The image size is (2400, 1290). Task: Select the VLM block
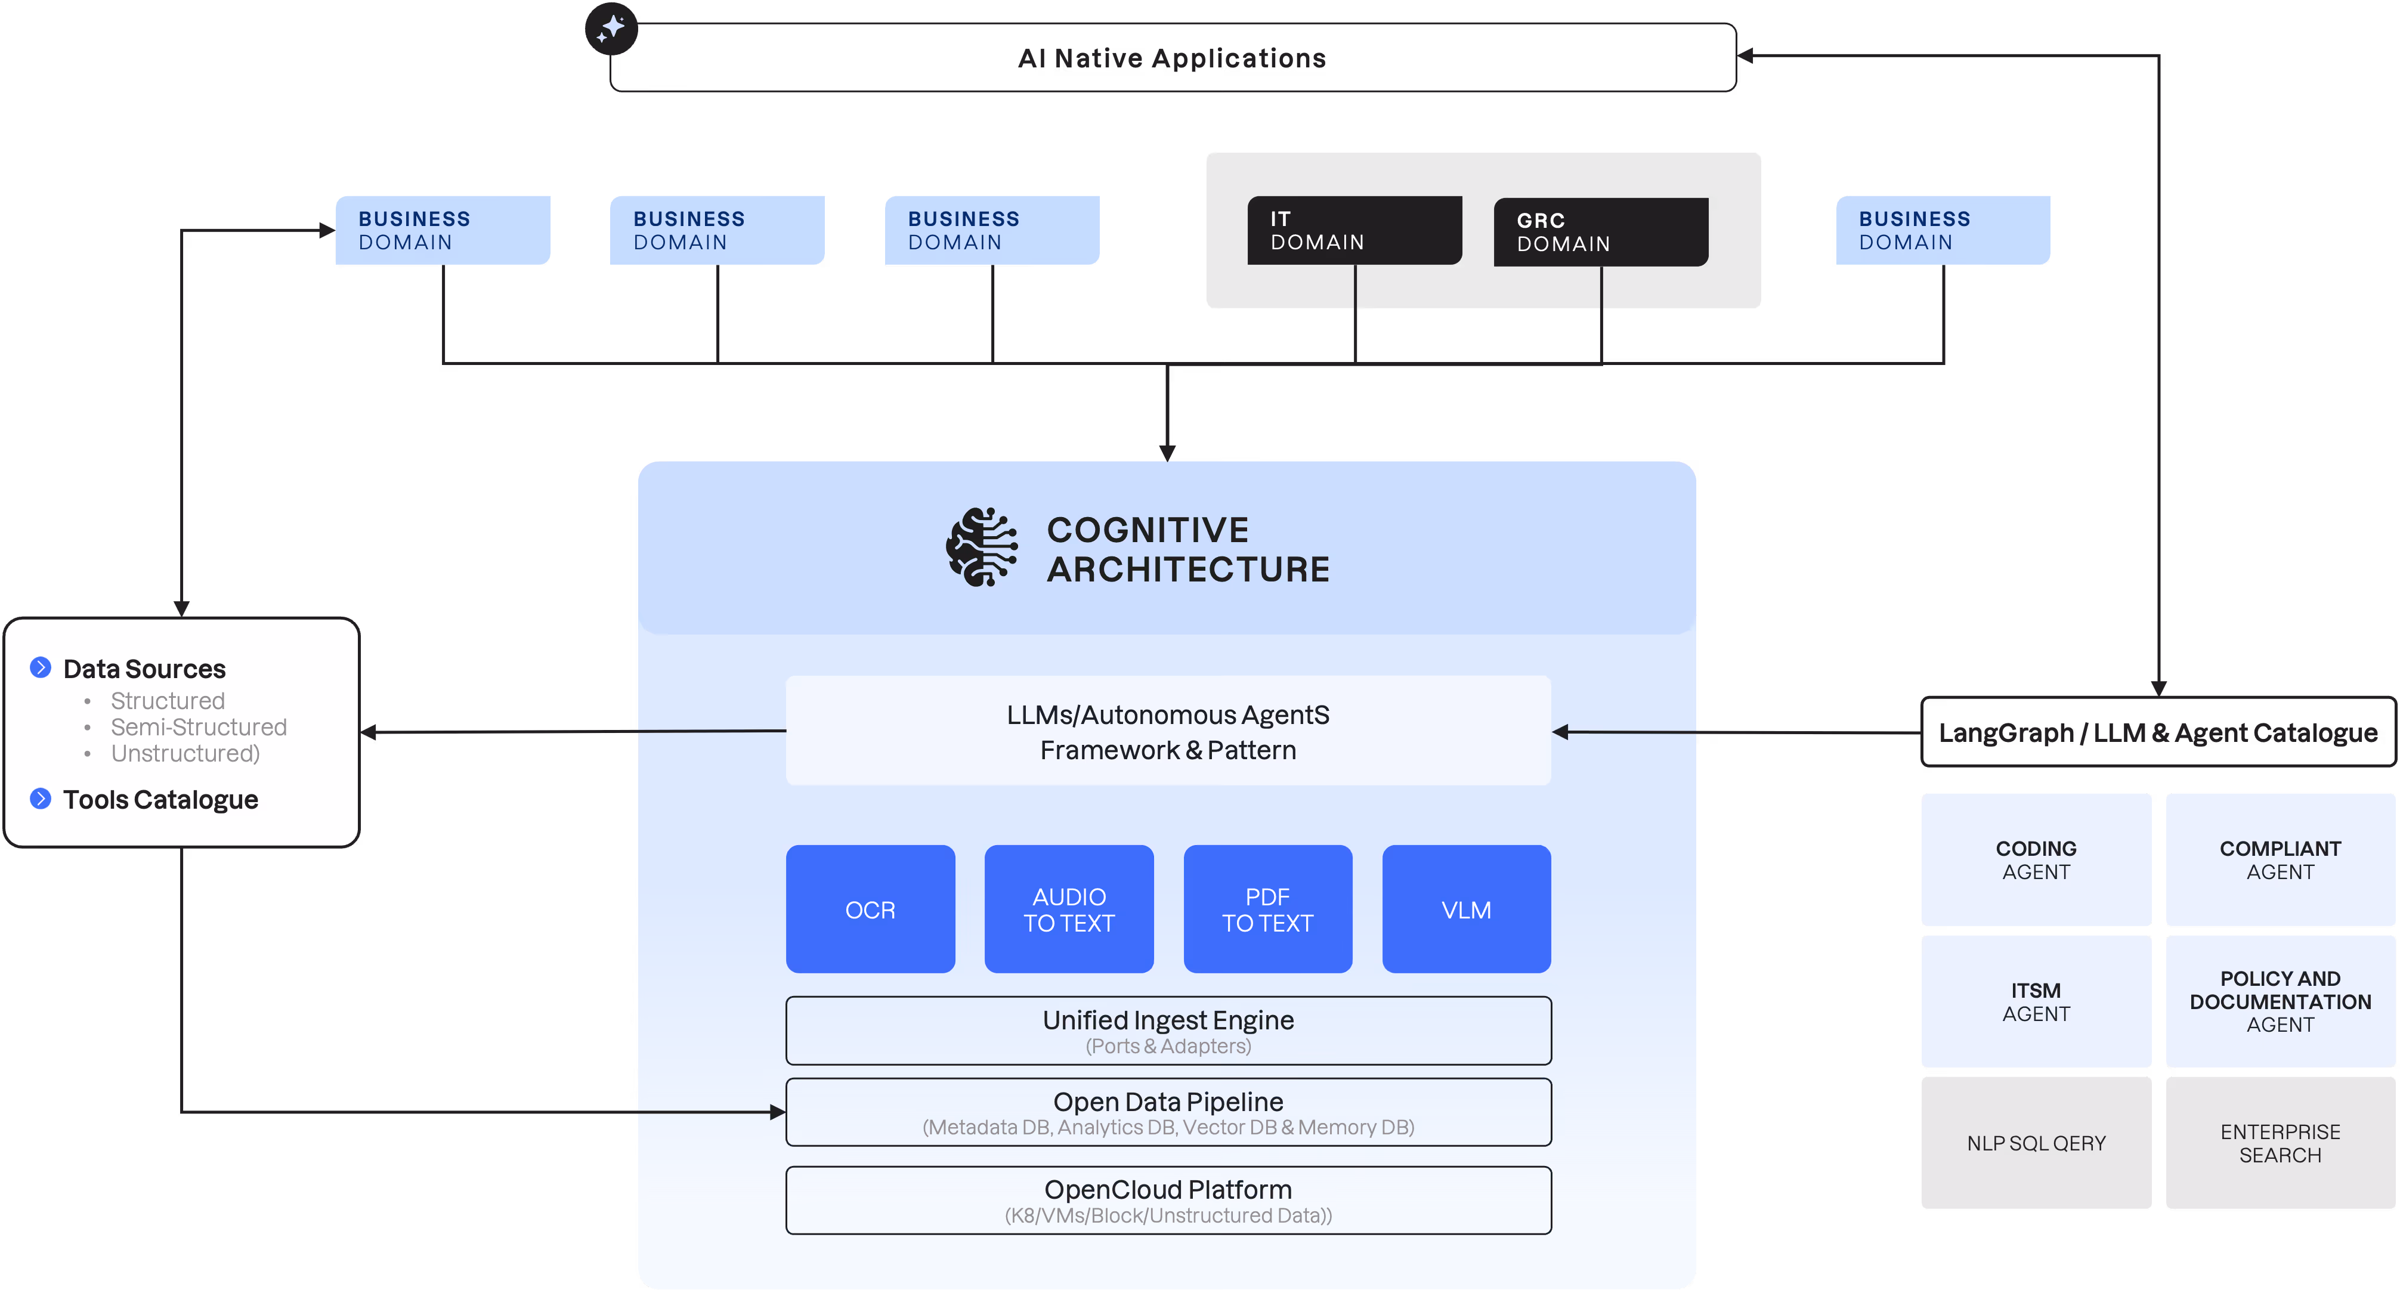tap(1465, 909)
